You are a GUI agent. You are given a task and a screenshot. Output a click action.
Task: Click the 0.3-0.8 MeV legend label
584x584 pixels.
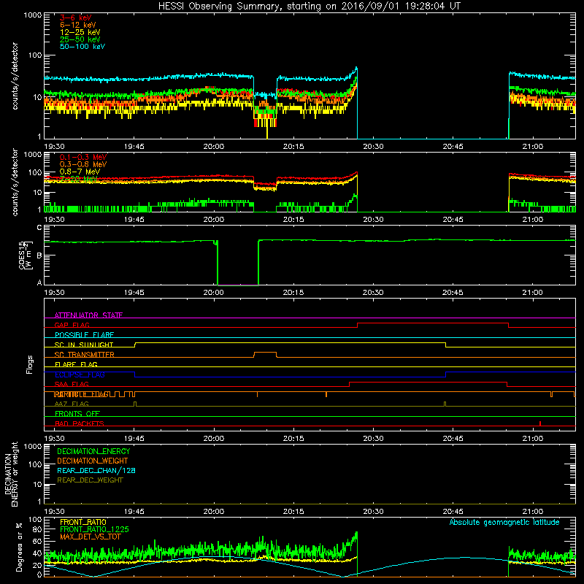click(x=83, y=164)
